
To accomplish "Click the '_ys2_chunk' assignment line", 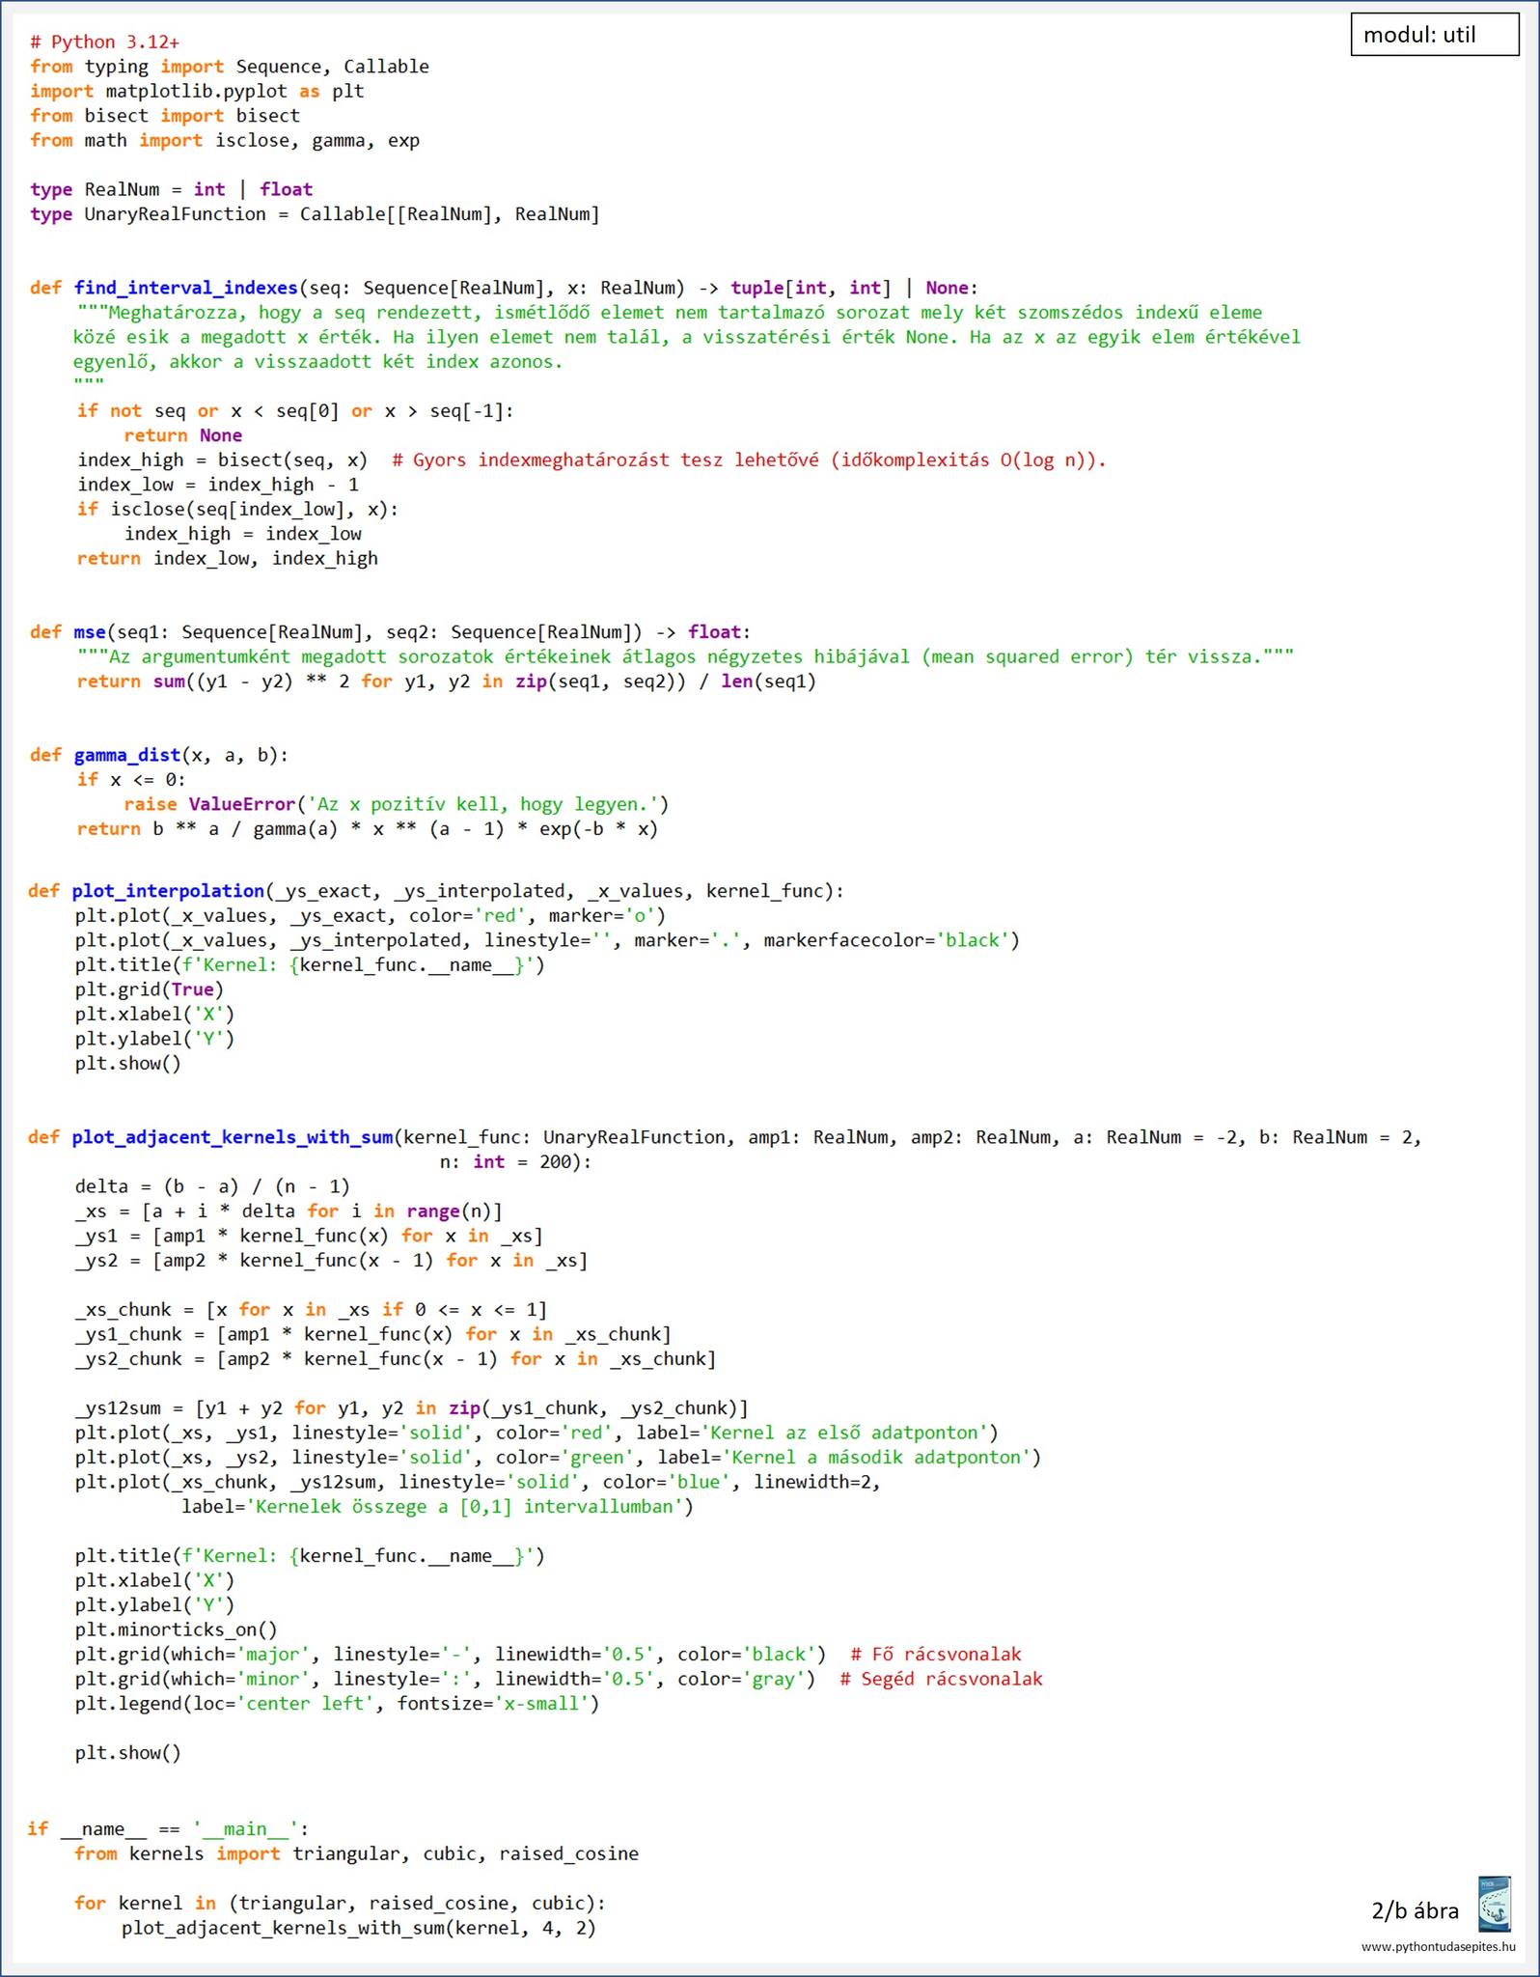I will pyautogui.click(x=396, y=1359).
